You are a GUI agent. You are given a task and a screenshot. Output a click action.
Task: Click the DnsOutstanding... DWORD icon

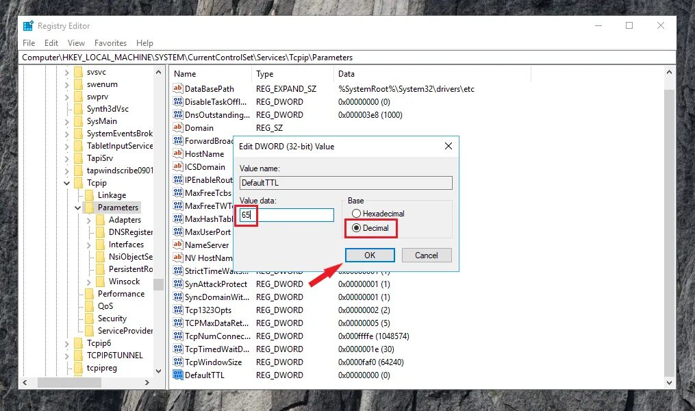178,115
